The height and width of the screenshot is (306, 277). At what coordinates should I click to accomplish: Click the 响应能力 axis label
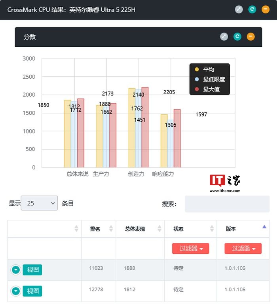coord(163,174)
